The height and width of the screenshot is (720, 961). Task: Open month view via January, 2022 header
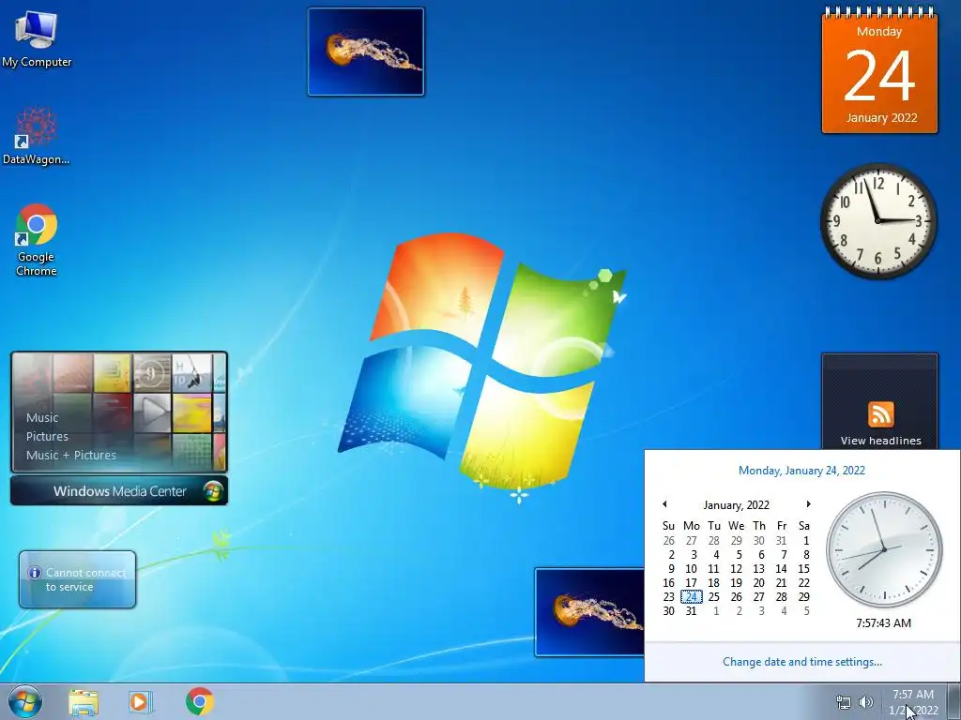[736, 505]
